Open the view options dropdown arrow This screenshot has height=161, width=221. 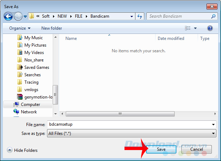pyautogui.click(x=195, y=28)
